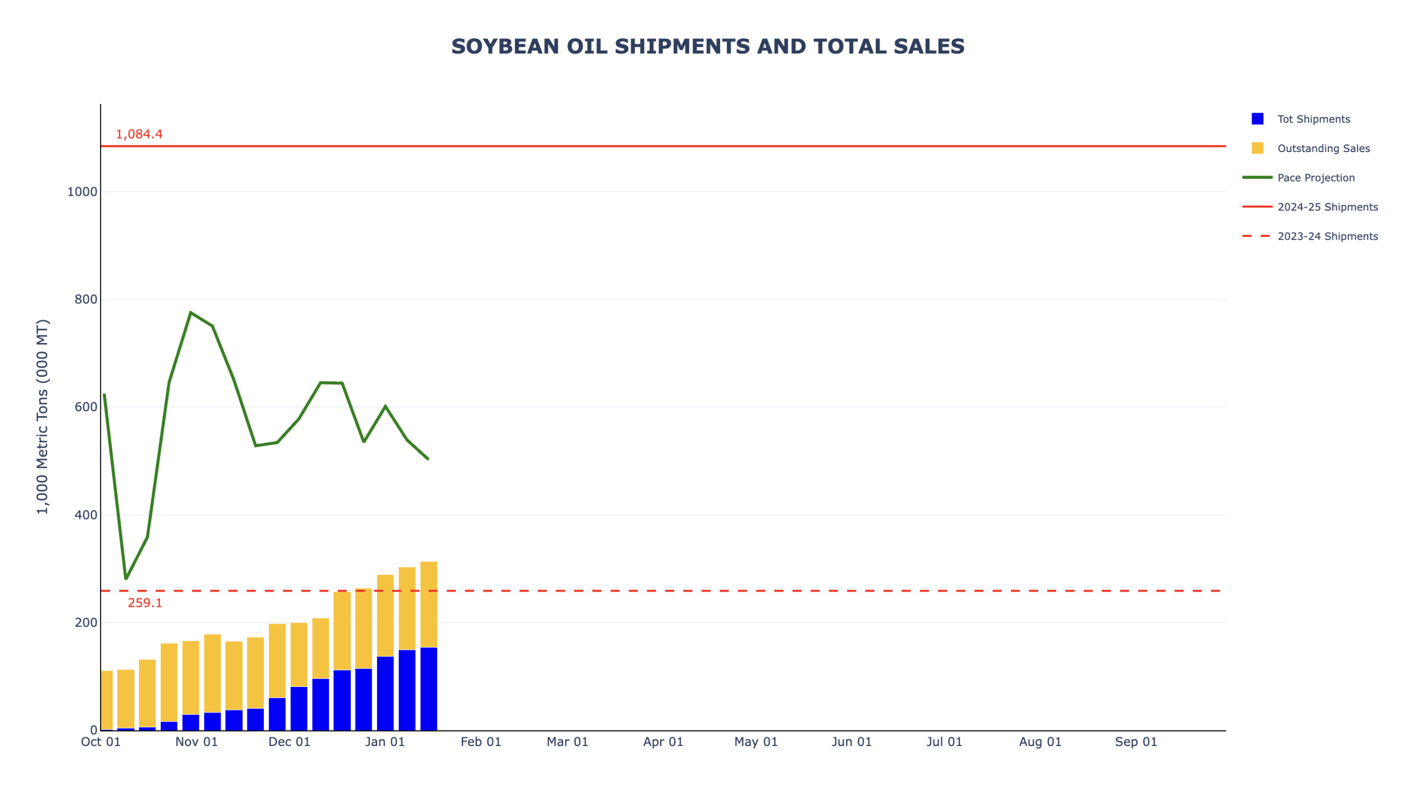Click the yellow Outstanding Sales legend swatch
Viewport: 1401px width, 793px height.
1257,148
